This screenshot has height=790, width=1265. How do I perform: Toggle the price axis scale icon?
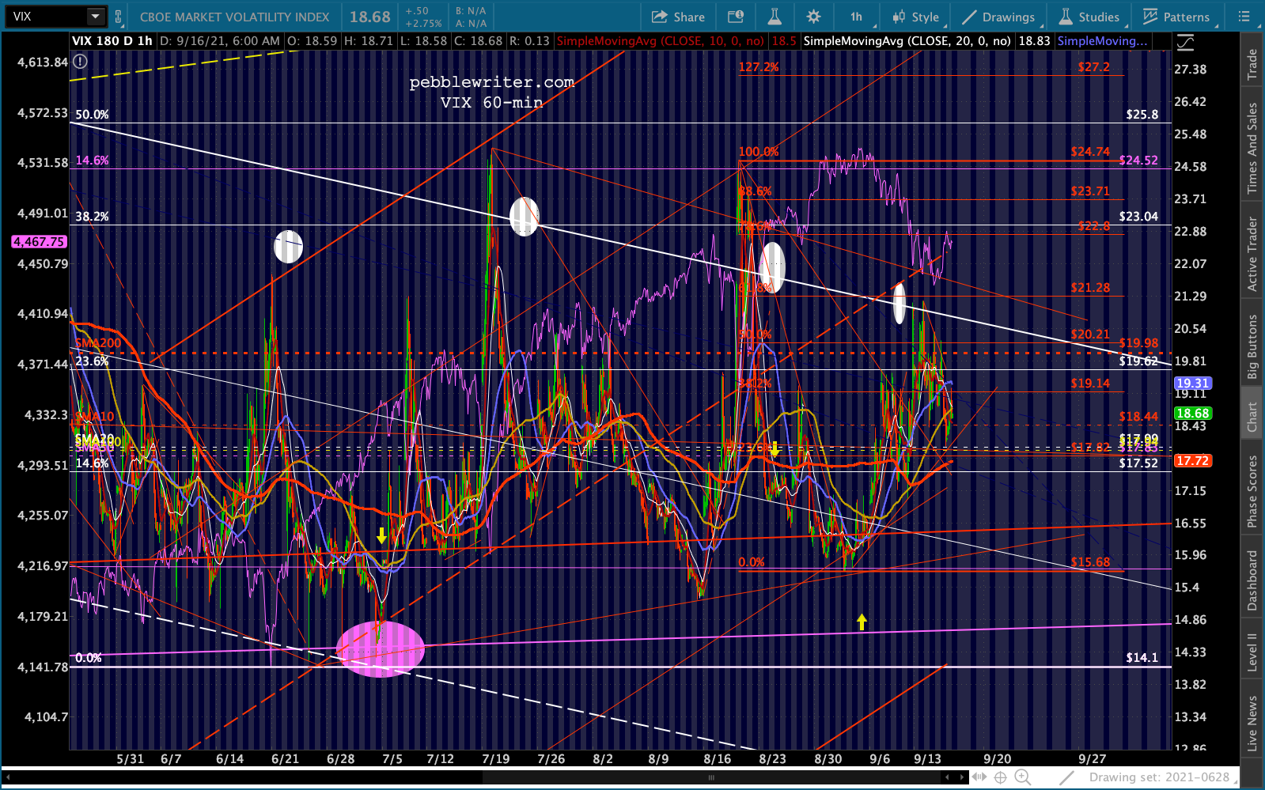pos(1185,43)
